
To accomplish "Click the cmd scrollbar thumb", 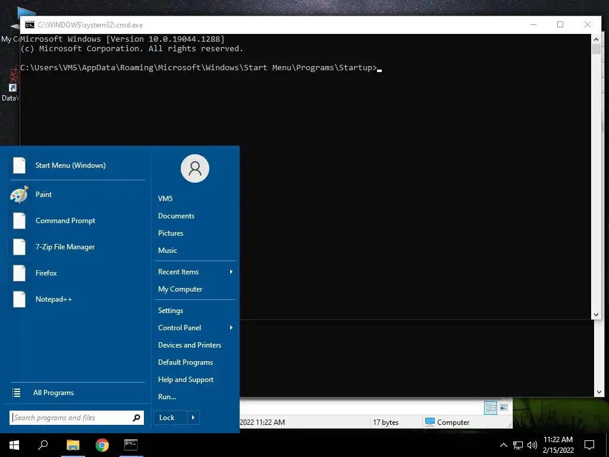I will point(596,49).
